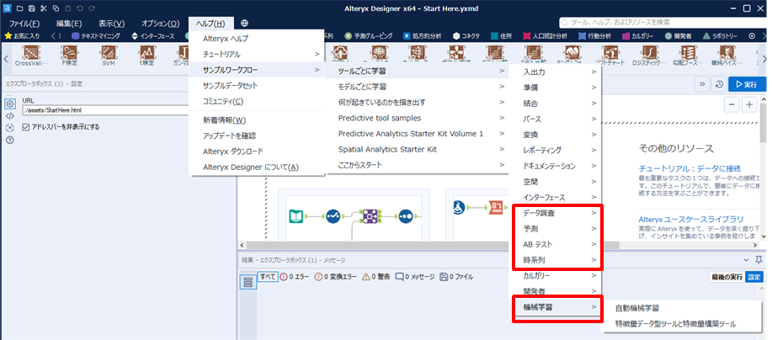Toggle the すべて messages filter

coord(268,277)
